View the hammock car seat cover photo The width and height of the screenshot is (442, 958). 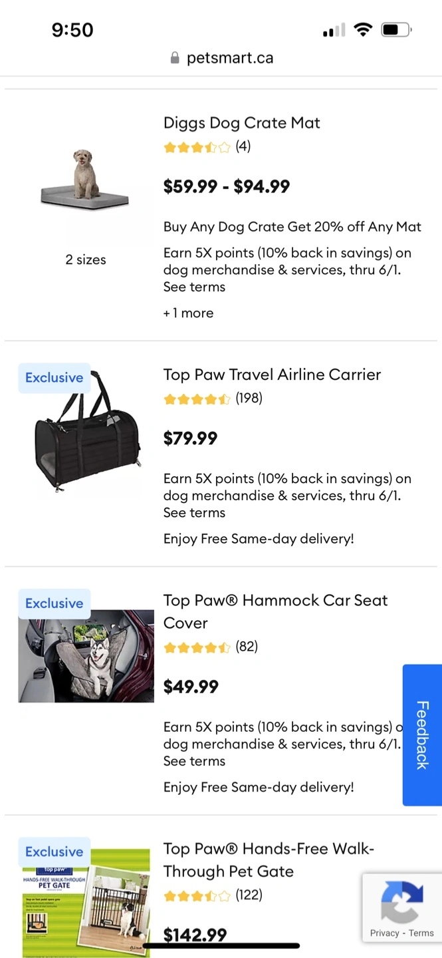click(x=86, y=656)
